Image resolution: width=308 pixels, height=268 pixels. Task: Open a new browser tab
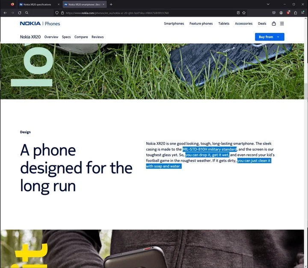pos(111,4)
